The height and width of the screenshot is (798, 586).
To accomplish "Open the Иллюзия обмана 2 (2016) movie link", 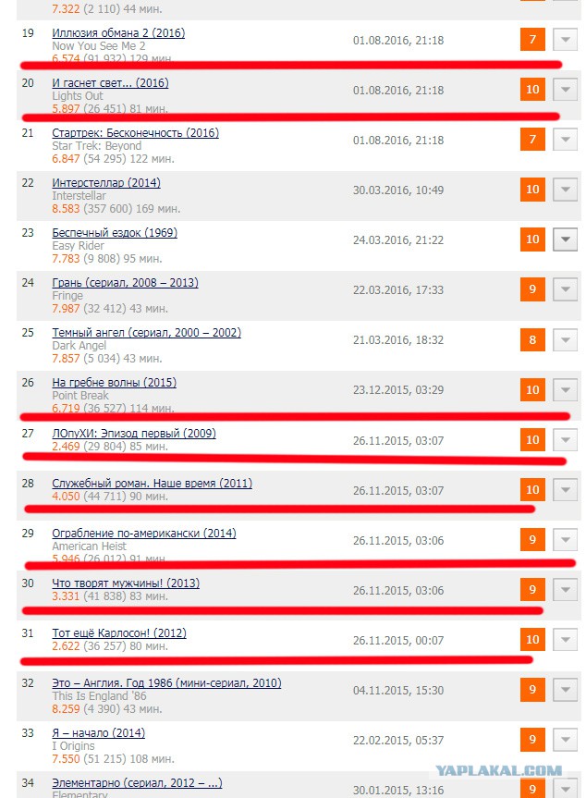I will coord(118,33).
